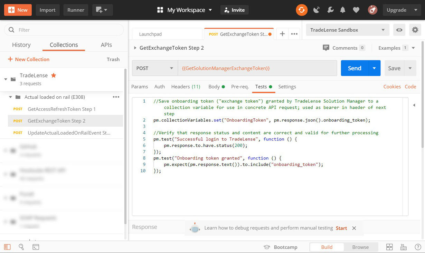This screenshot has width=425, height=253.
Task: Switch to two-pane view layout
Action: click(389, 247)
